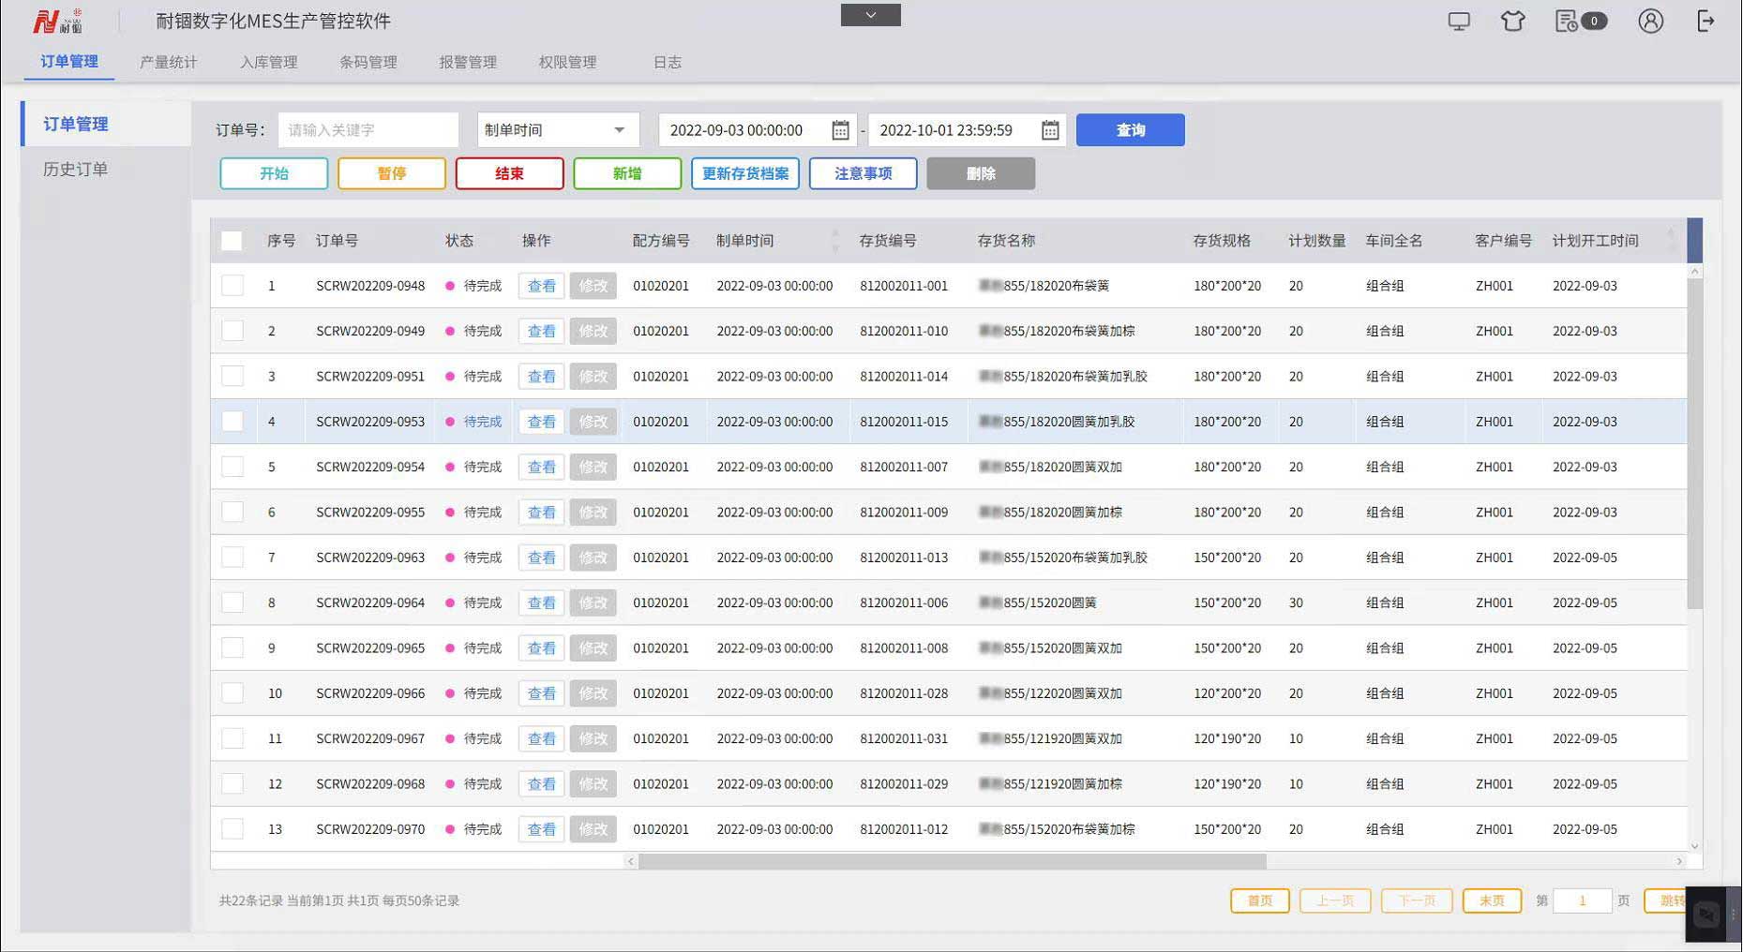Focus the page number input field
The image size is (1743, 952).
pyautogui.click(x=1582, y=900)
